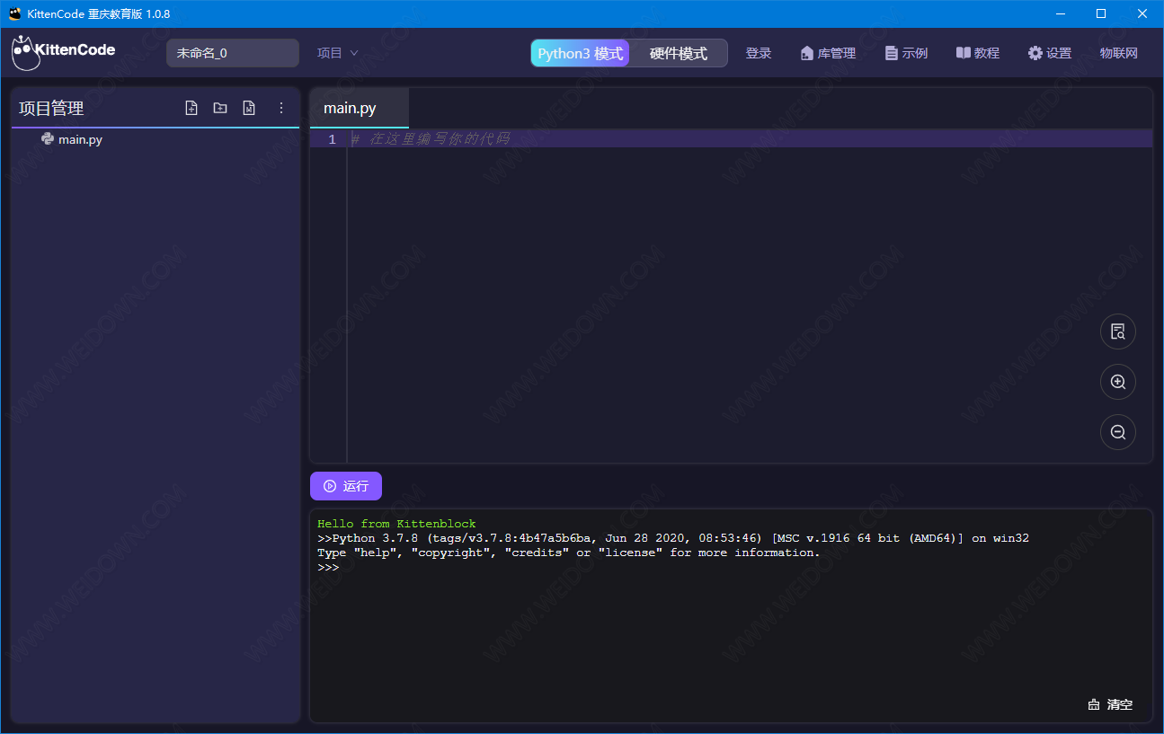
Task: Maximize the KittenCode window
Action: (x=1101, y=13)
